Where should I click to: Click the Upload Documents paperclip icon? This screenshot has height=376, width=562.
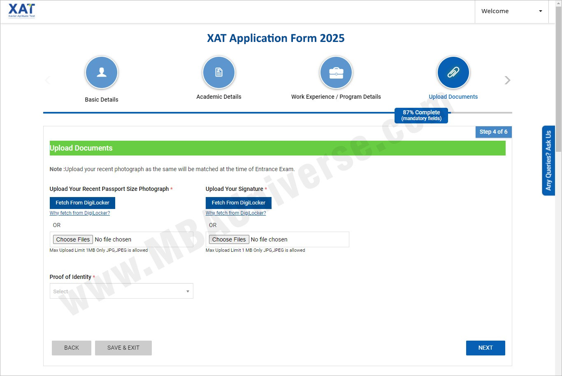(453, 72)
